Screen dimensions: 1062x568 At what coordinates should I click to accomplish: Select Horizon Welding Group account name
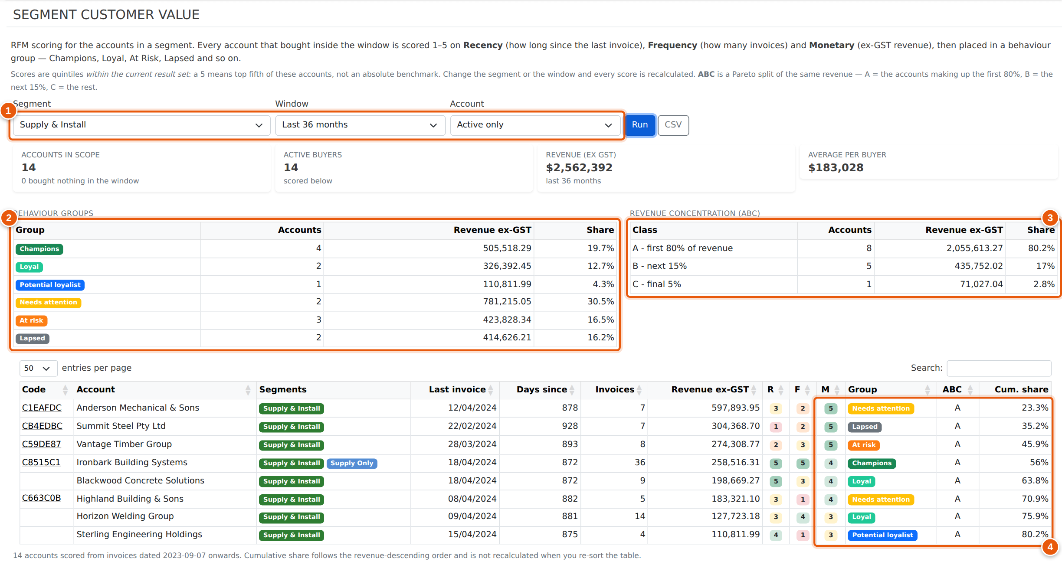tap(125, 516)
